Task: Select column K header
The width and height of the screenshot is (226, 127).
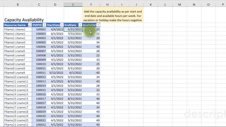Action: click(x=151, y=5)
